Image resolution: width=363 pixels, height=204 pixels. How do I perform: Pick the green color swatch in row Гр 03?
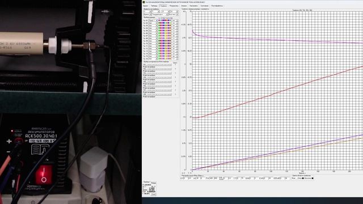(x=159, y=25)
